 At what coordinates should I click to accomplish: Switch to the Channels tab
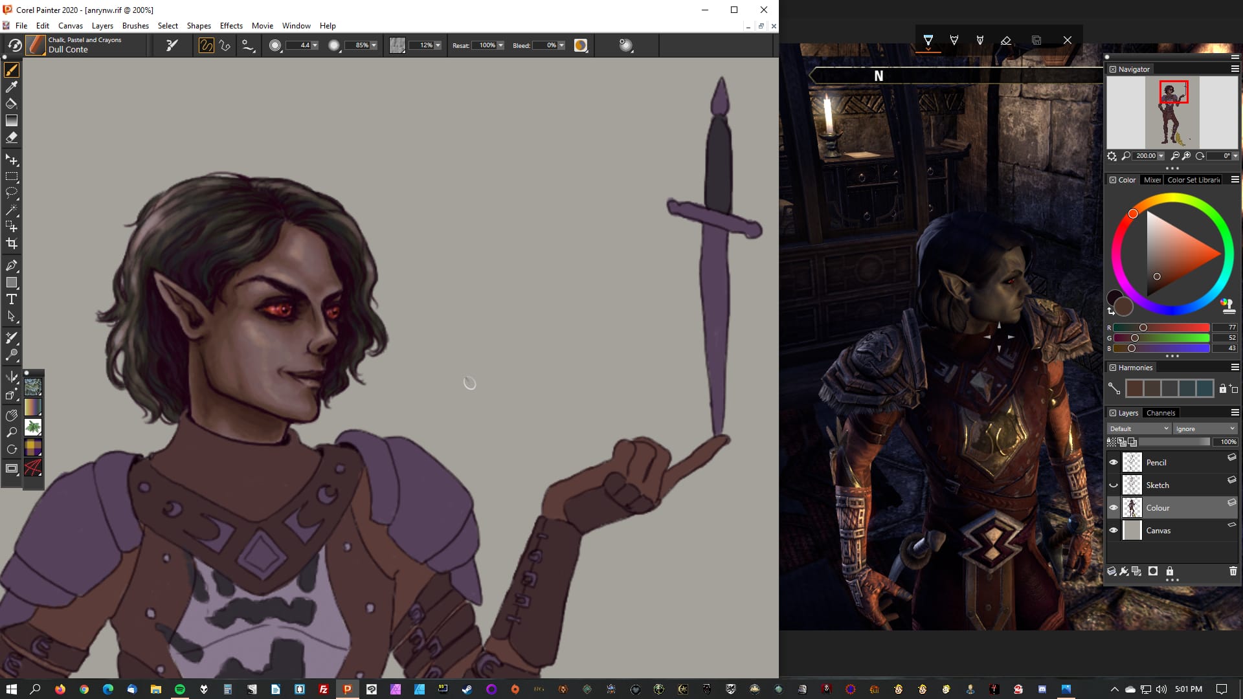[1160, 413]
